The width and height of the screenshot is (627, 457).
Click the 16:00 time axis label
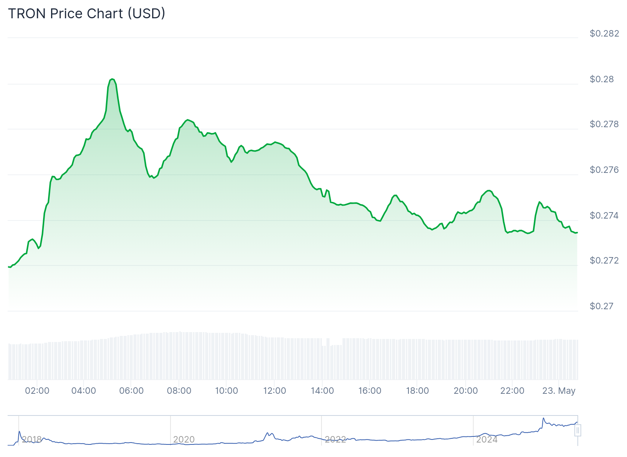click(370, 391)
